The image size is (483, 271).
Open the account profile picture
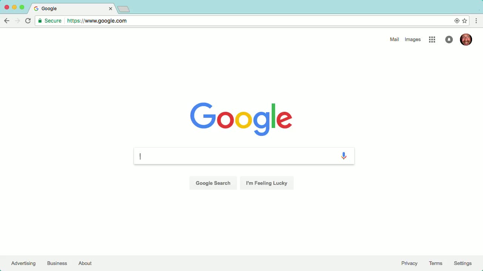(466, 40)
